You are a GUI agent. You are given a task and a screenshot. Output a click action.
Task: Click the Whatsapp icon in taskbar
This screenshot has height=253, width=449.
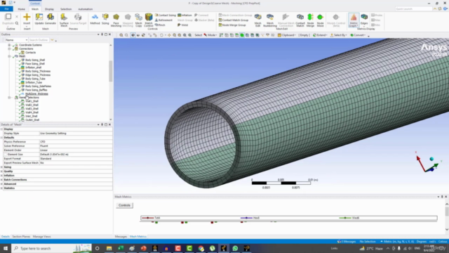coord(235,248)
